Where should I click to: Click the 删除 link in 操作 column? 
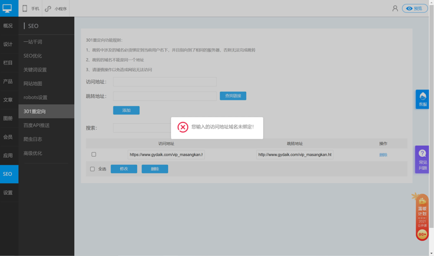(383, 155)
